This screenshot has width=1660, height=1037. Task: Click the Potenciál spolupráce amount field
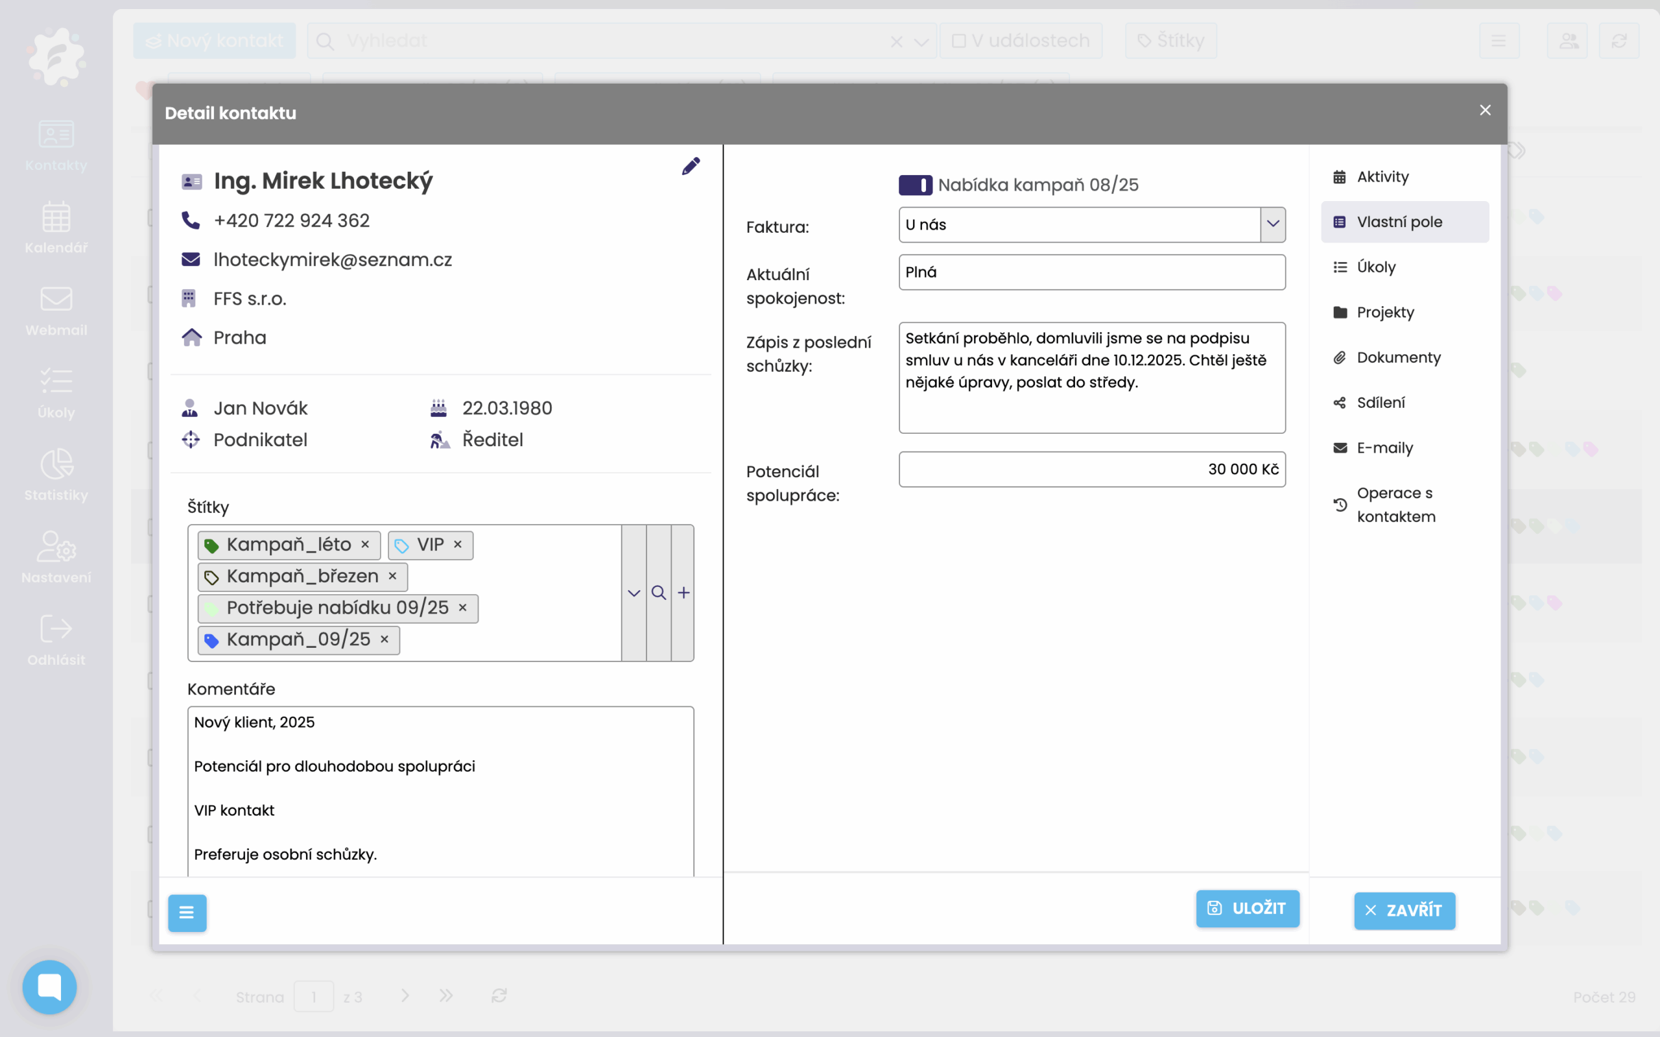(x=1091, y=469)
